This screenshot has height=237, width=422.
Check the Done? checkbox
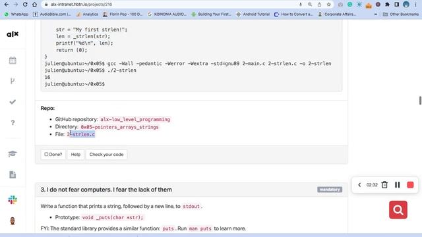point(46,154)
